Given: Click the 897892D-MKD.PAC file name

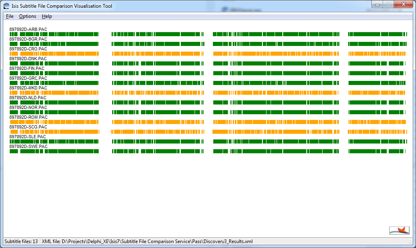Looking at the screenshot, I should [28, 88].
